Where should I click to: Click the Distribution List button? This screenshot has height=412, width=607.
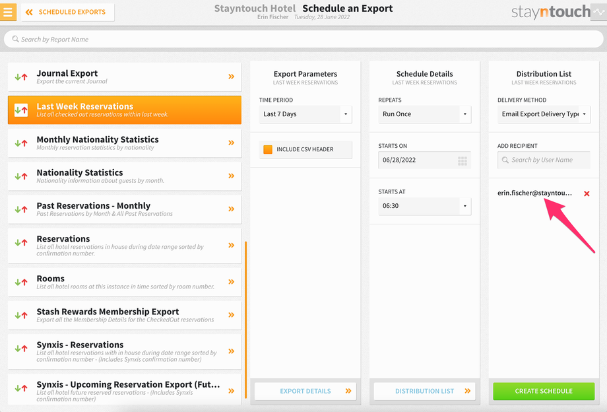pyautogui.click(x=425, y=391)
